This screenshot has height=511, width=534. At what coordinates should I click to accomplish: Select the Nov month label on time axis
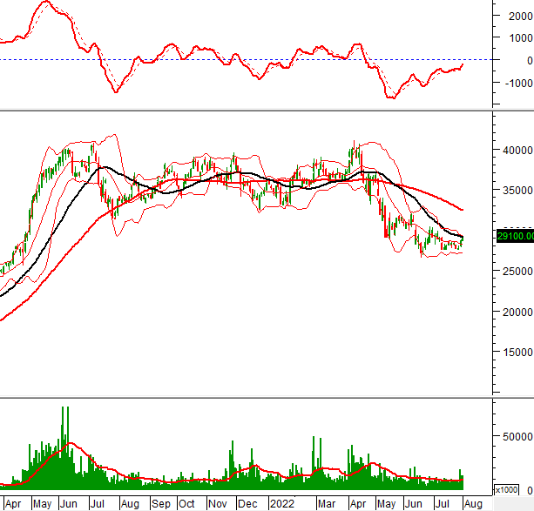click(x=217, y=504)
